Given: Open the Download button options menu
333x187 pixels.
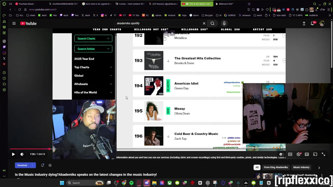Looking at the screenshot, I should (x=33, y=165).
